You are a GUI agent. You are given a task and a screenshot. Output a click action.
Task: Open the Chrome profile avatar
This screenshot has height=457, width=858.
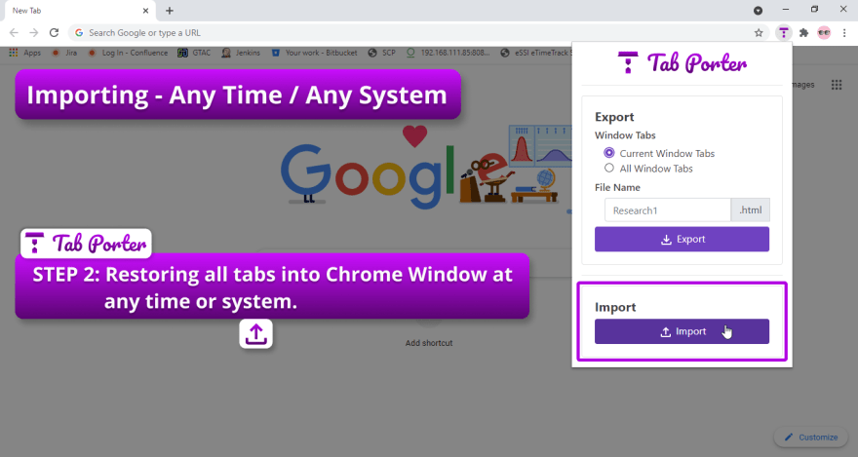[824, 33]
